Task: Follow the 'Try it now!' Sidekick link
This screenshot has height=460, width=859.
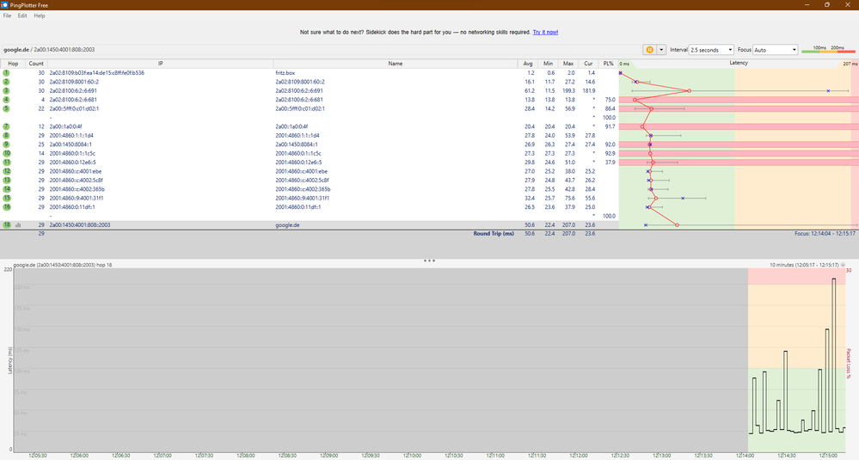Action: point(545,33)
